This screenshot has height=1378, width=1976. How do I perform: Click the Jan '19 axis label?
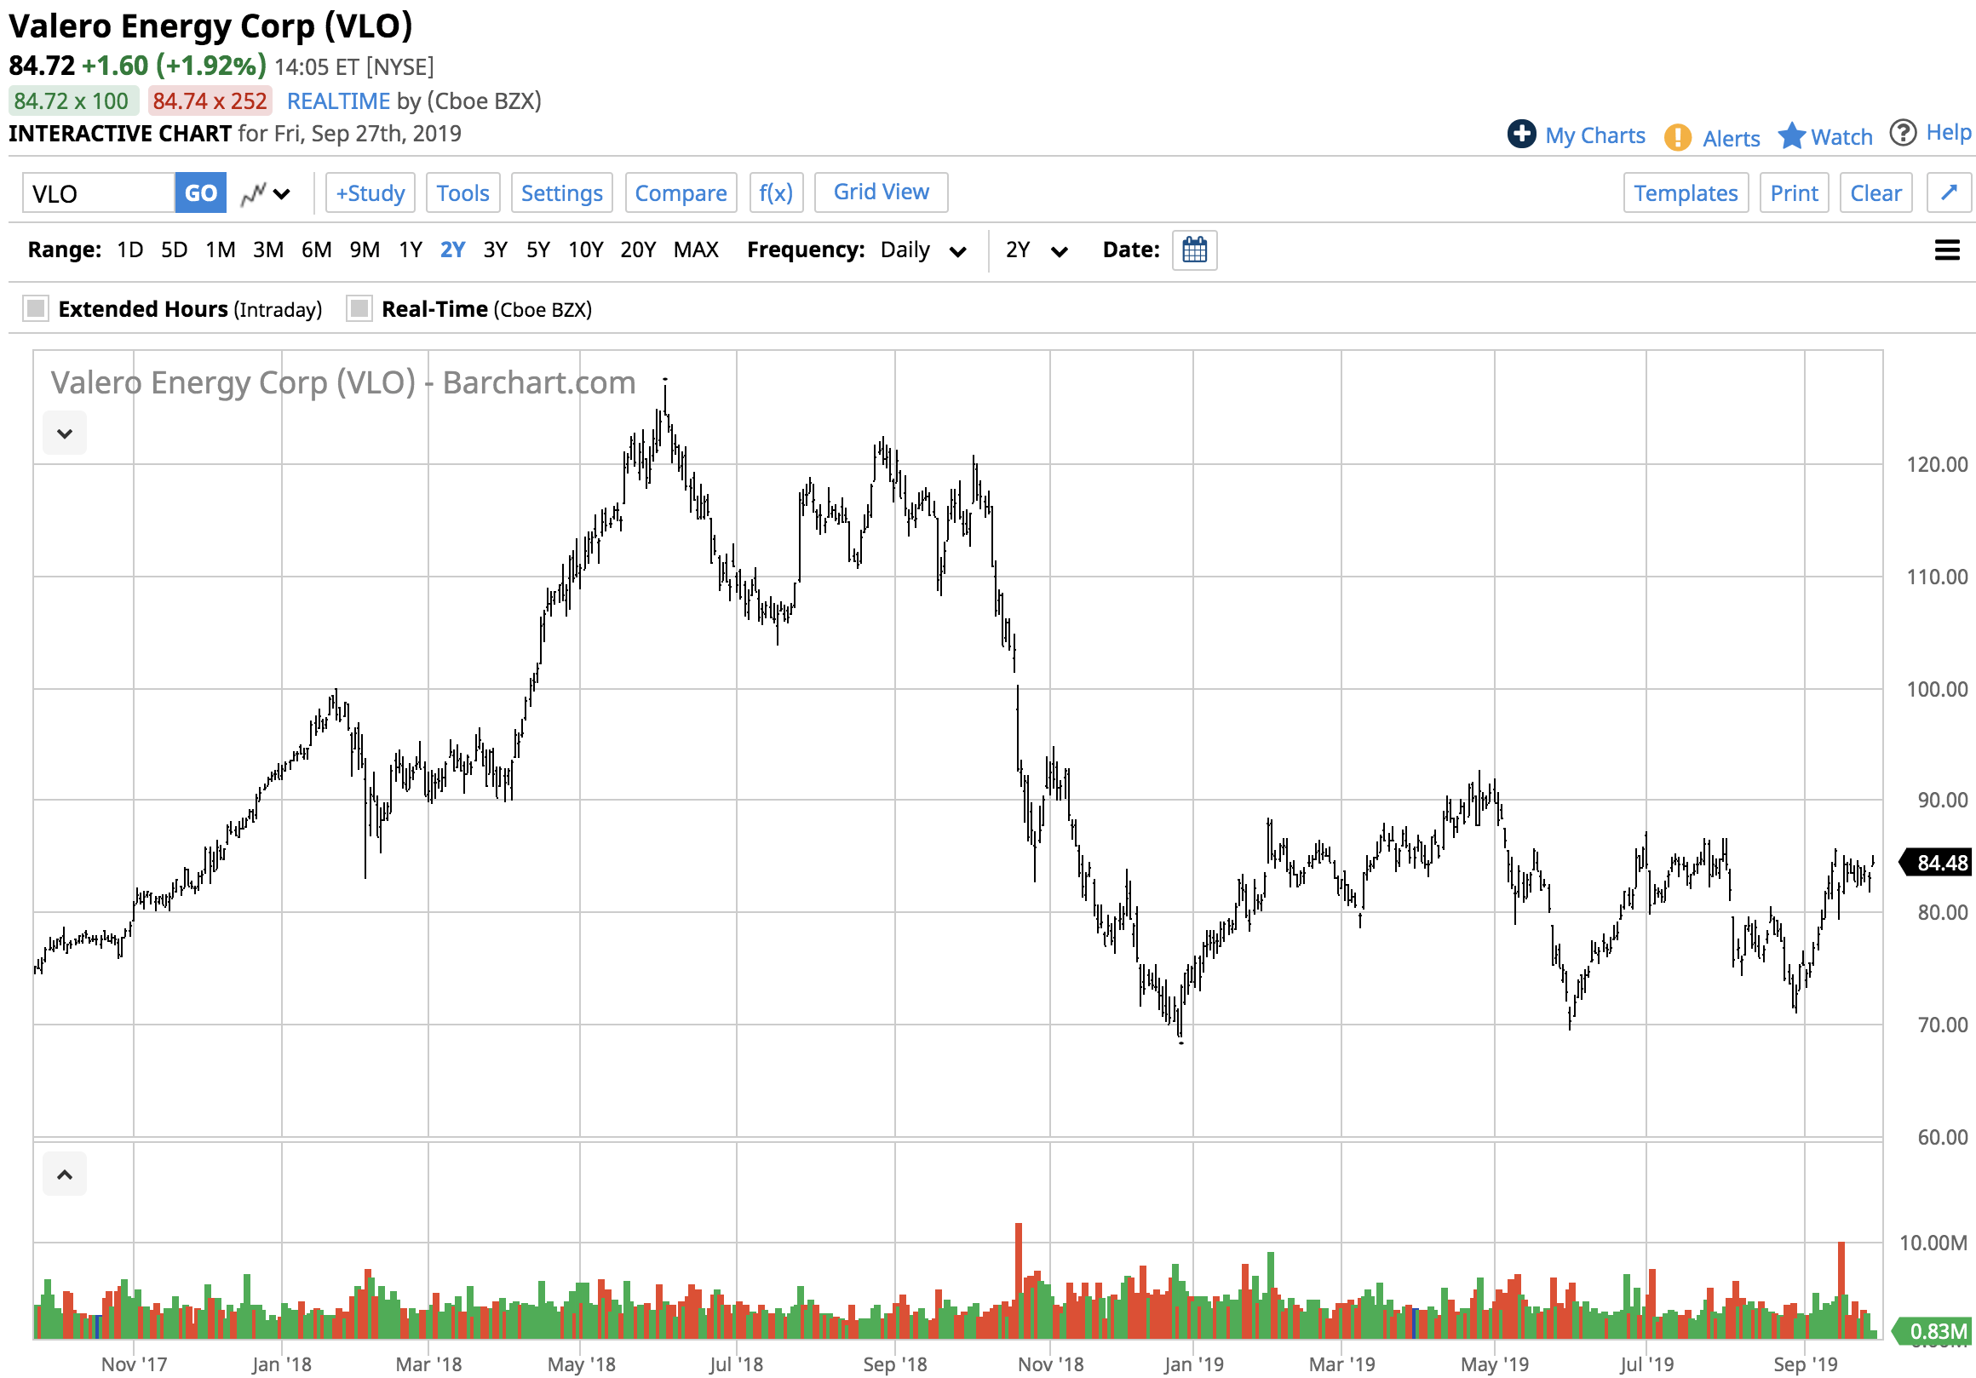[1192, 1364]
